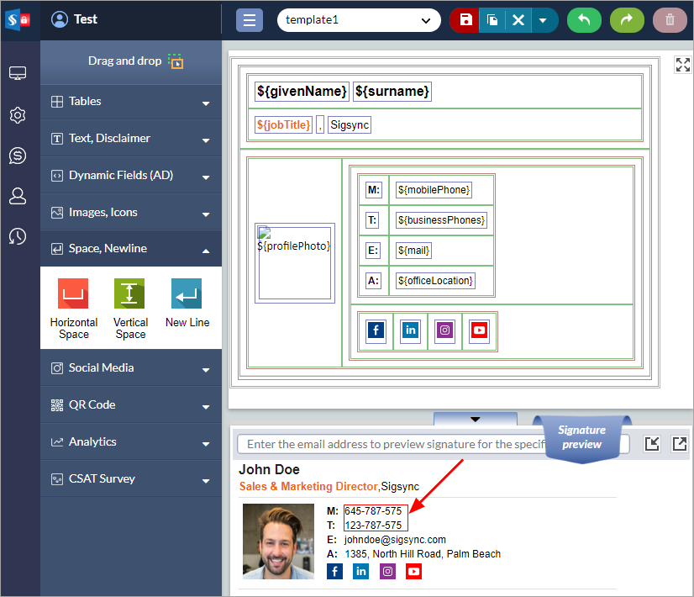Select the New Line element
Screen dimensions: 694x597
tap(187, 303)
